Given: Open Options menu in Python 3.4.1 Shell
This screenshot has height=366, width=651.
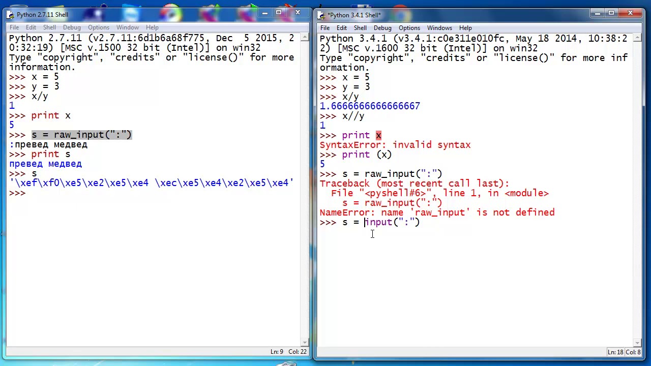Looking at the screenshot, I should (409, 28).
